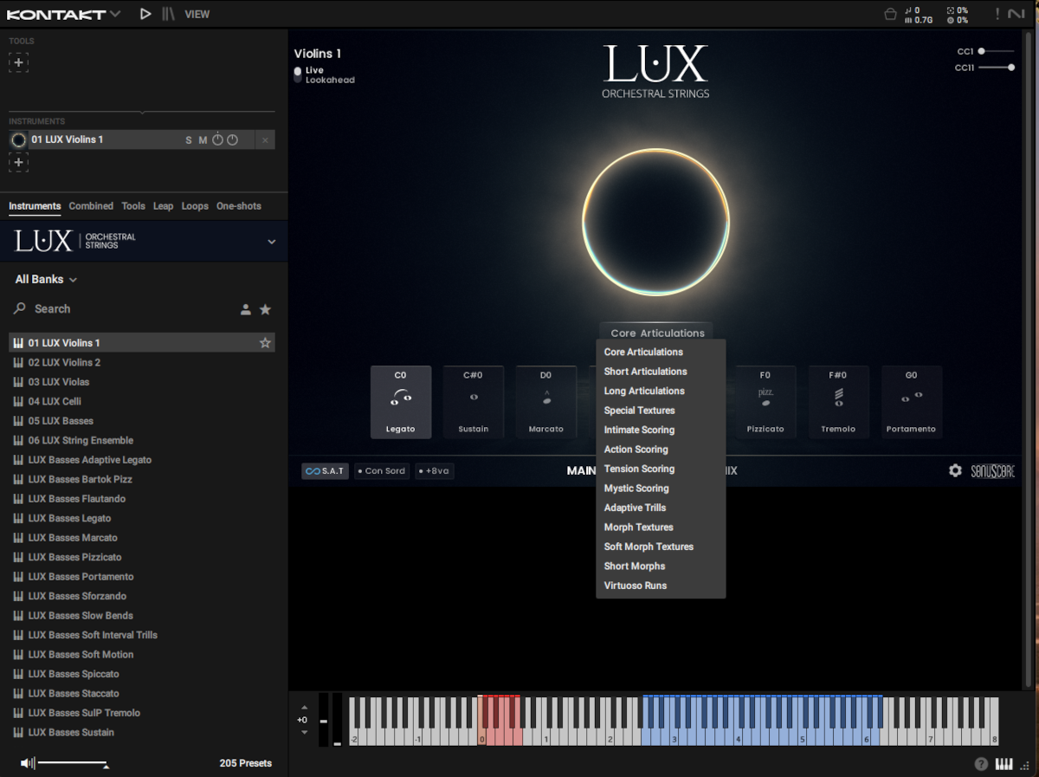Toggle the on-screen keyboard icon
Screen dimensions: 1039x777
click(1004, 764)
